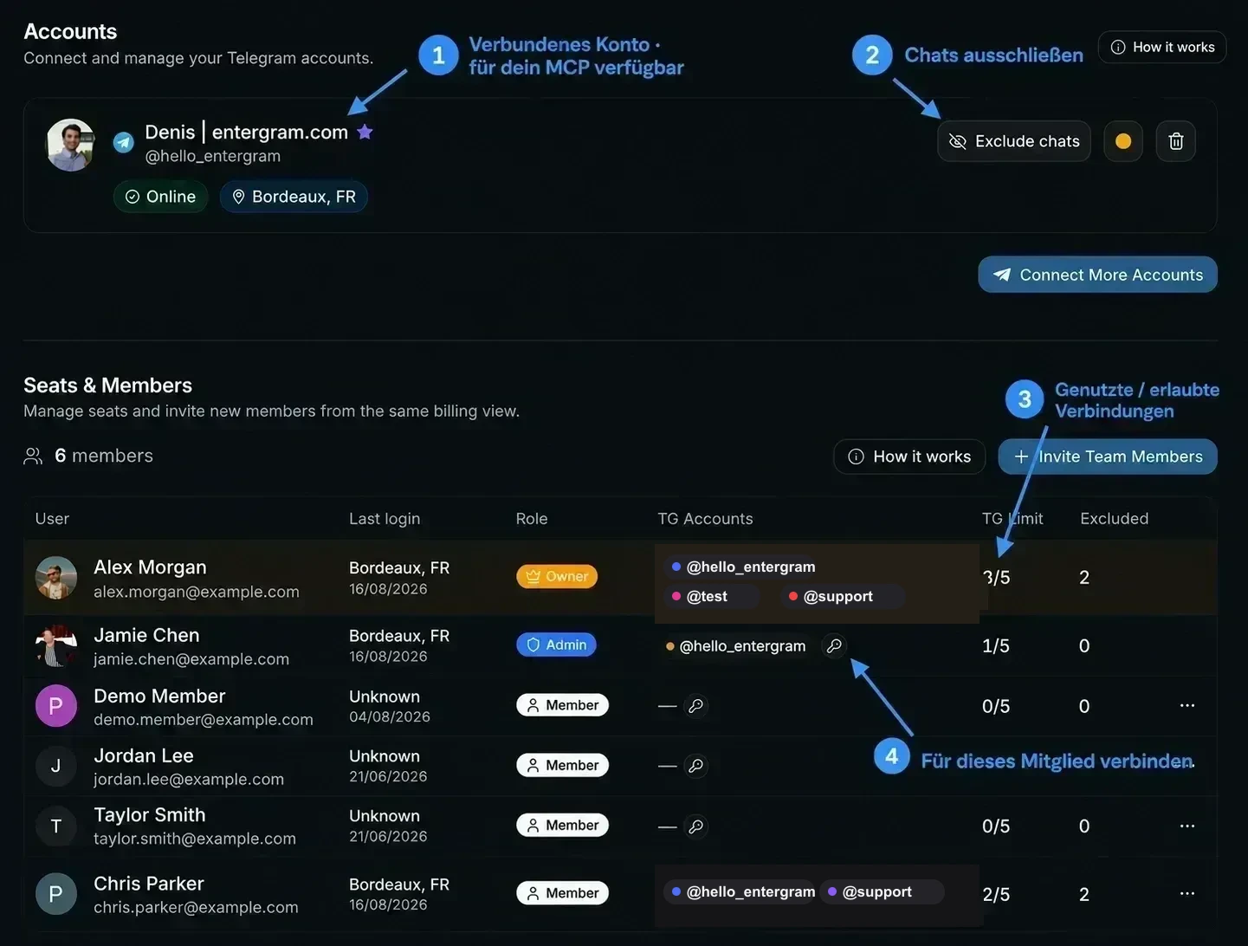Click Jamie Chen's avatar photo

(56, 645)
